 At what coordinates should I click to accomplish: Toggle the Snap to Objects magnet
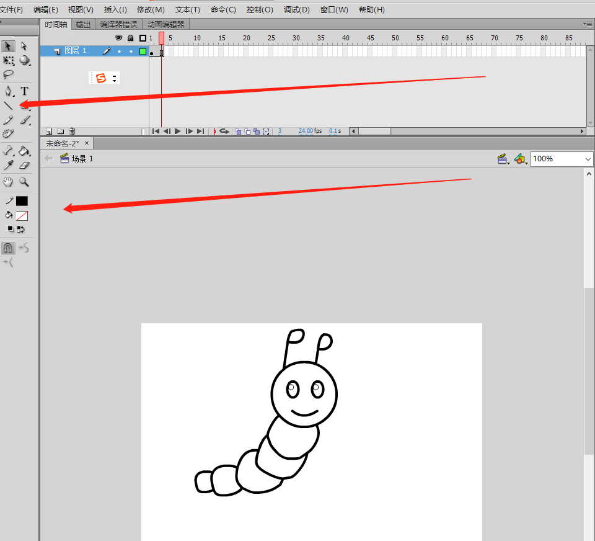8,248
